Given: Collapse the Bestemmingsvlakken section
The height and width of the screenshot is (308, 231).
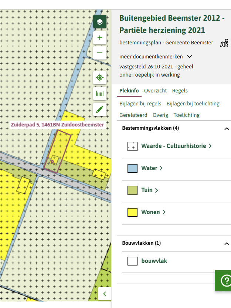Looking at the screenshot, I should tap(227, 129).
